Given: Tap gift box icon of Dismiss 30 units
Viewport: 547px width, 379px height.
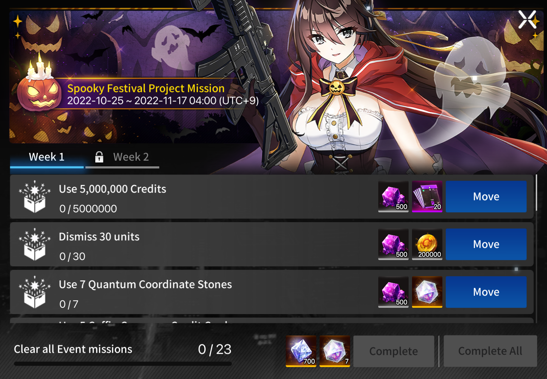Looking at the screenshot, I should tap(34, 244).
